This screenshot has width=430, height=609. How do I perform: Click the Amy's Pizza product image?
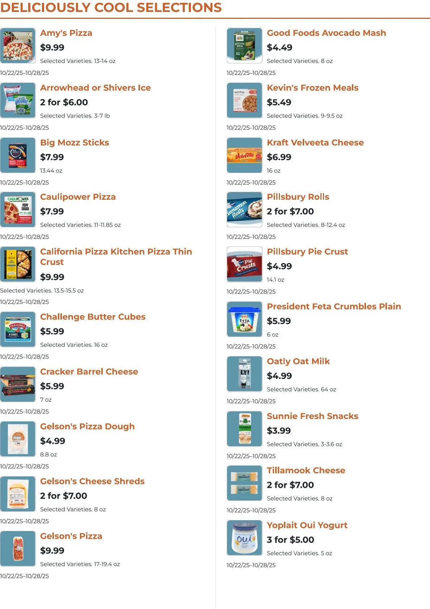pyautogui.click(x=18, y=46)
